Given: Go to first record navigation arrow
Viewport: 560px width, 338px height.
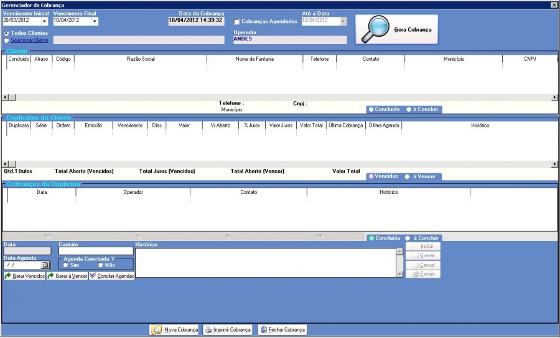Looking at the screenshot, I should [x=47, y=236].
